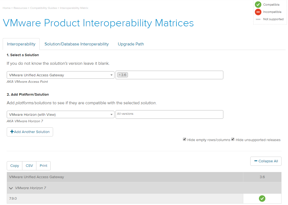Image resolution: width=288 pixels, height=205 pixels.
Task: Go to Compatibility Guides breadcrumb link
Action: 43,8
